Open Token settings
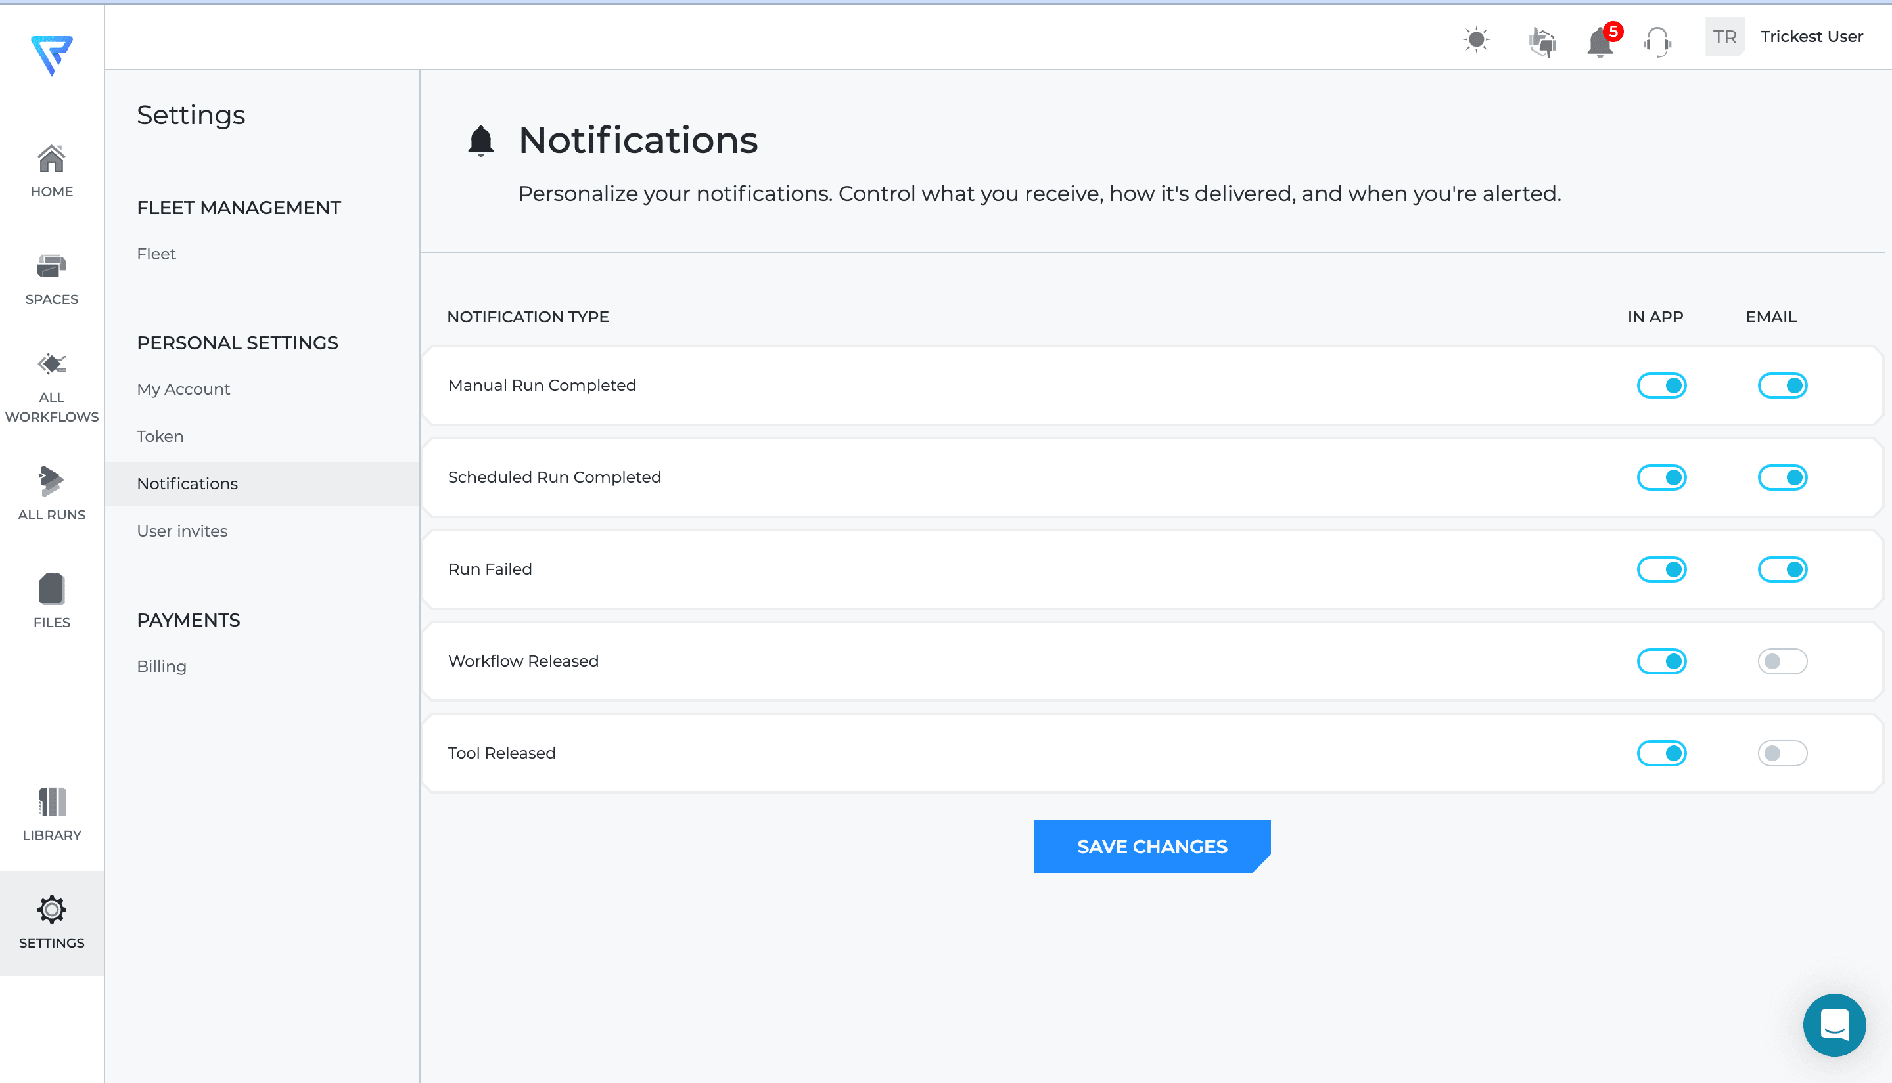1892x1083 pixels. (x=160, y=437)
